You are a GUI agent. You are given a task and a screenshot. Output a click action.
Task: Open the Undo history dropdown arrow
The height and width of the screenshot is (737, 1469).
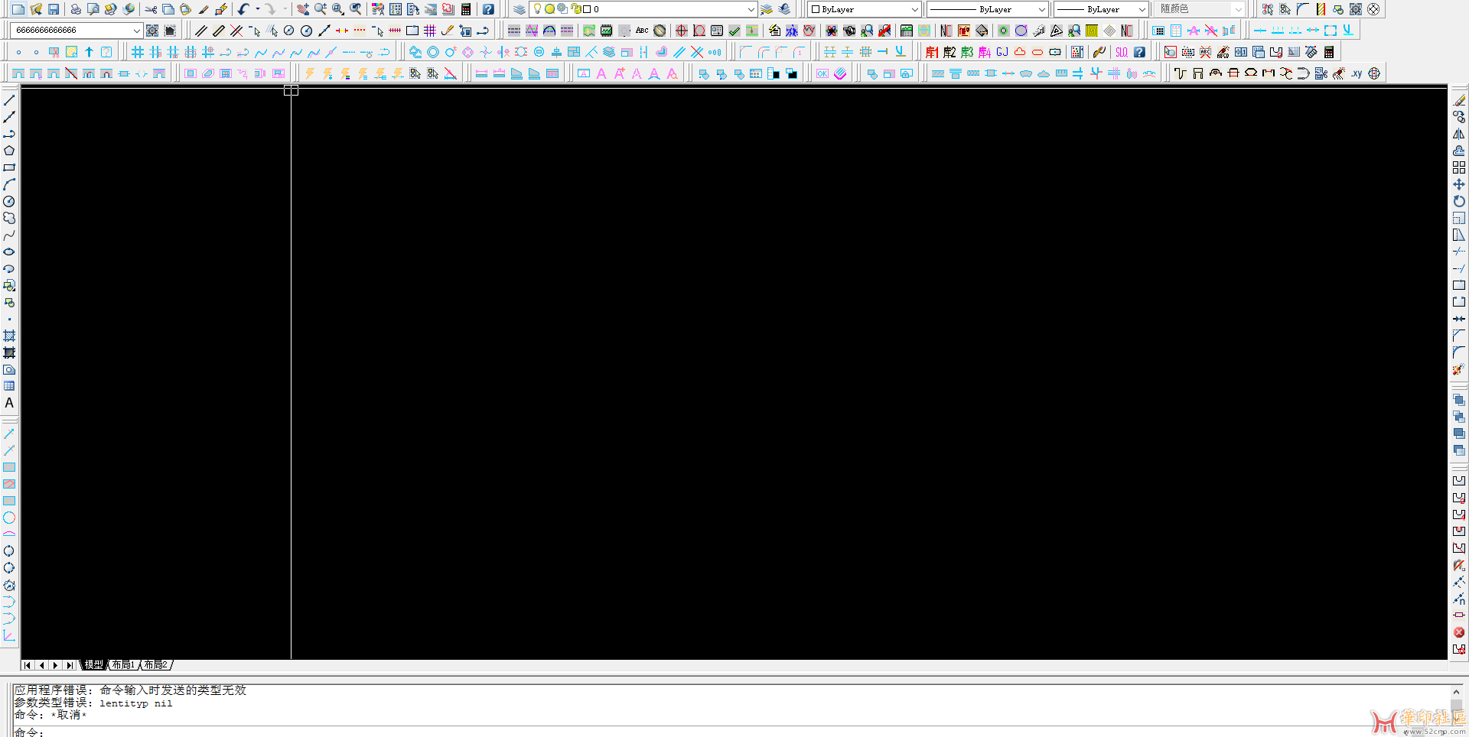pos(257,9)
